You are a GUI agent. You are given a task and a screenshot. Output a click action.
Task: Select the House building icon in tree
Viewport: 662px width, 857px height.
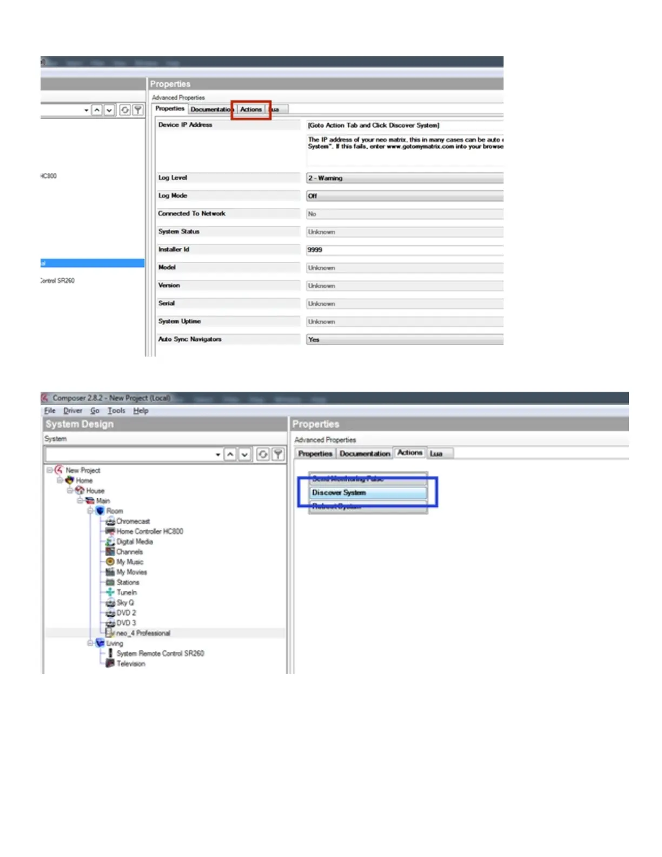pyautogui.click(x=80, y=491)
